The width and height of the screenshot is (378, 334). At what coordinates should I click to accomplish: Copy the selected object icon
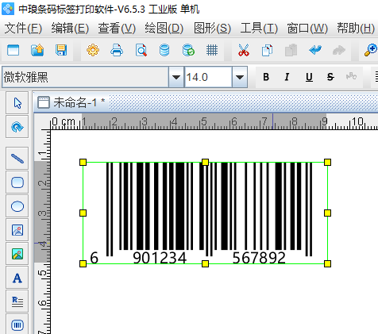tap(267, 50)
